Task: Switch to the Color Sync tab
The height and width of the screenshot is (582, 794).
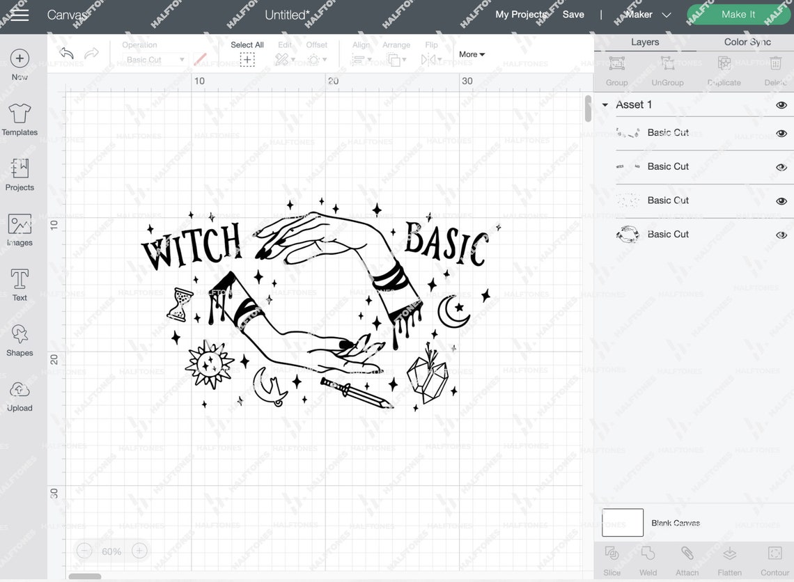Action: pyautogui.click(x=747, y=41)
